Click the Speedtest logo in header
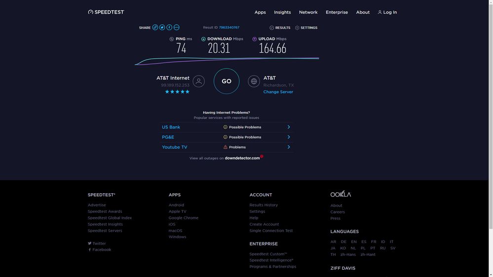 tap(106, 12)
